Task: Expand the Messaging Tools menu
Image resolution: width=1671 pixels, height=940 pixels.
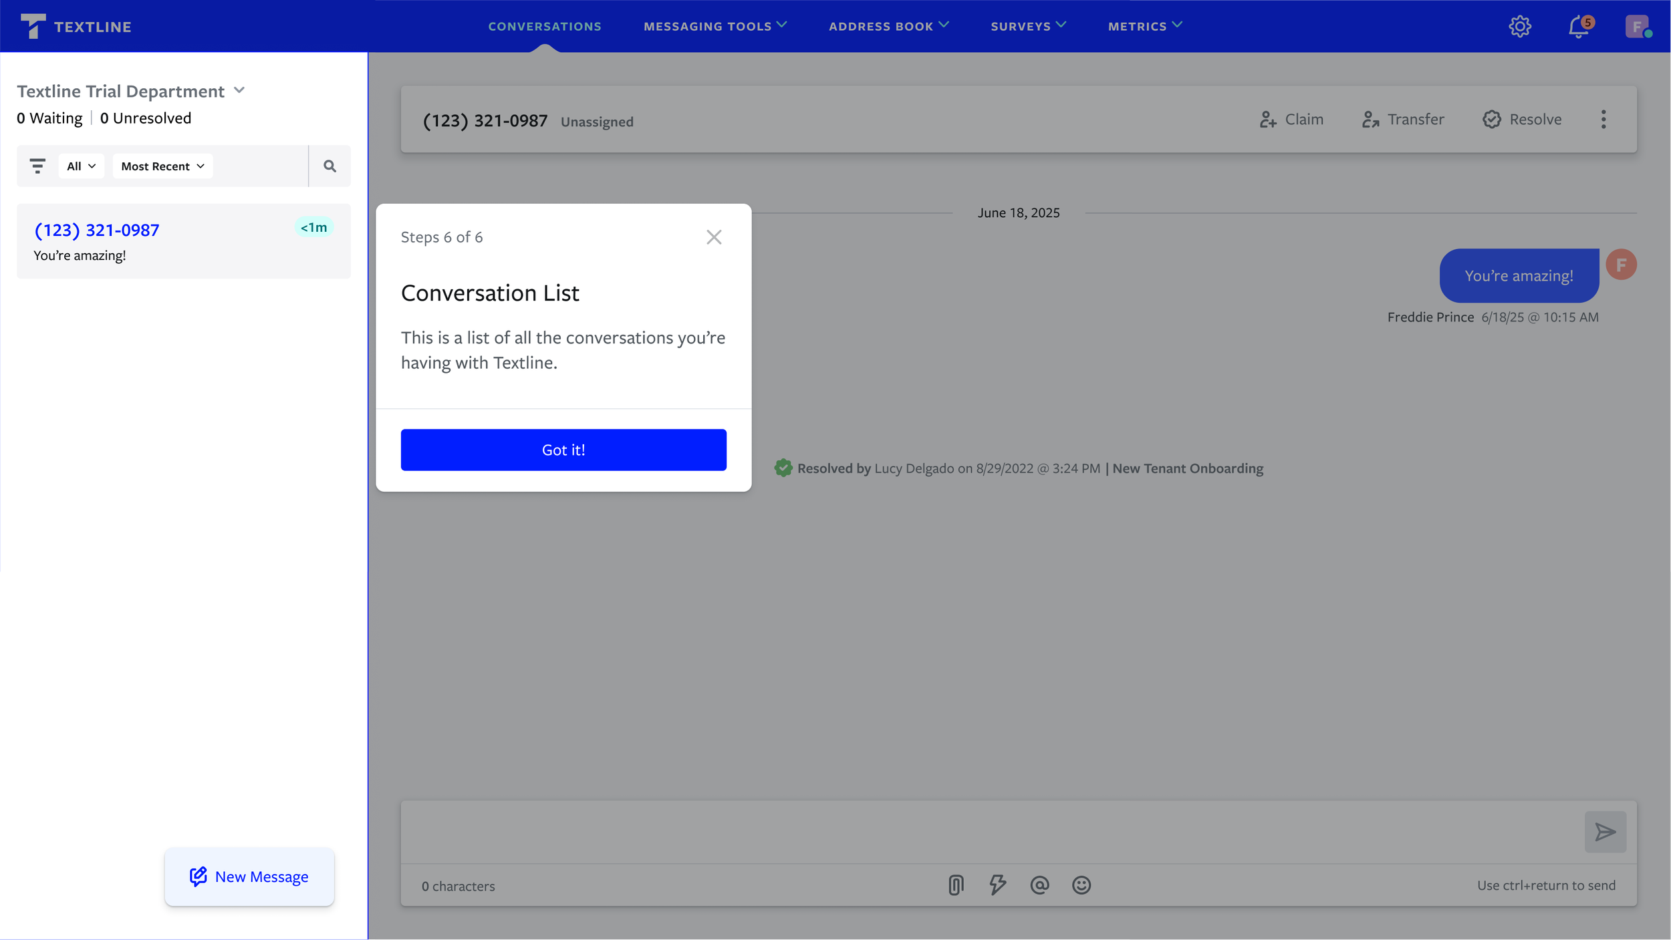Action: [715, 26]
